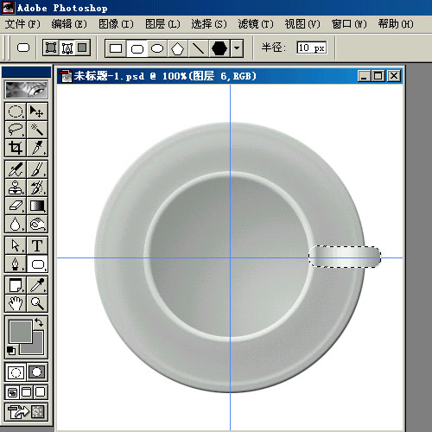The width and height of the screenshot is (432, 432).
Task: Click the rounded rectangle tool preset icon
Action: click(x=23, y=48)
